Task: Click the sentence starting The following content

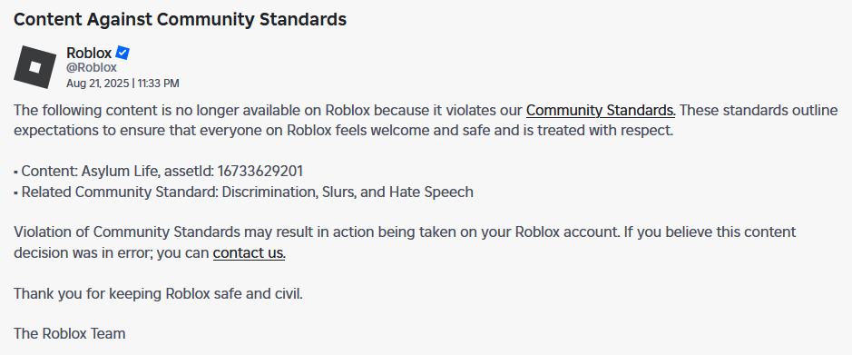Action: [x=345, y=111]
